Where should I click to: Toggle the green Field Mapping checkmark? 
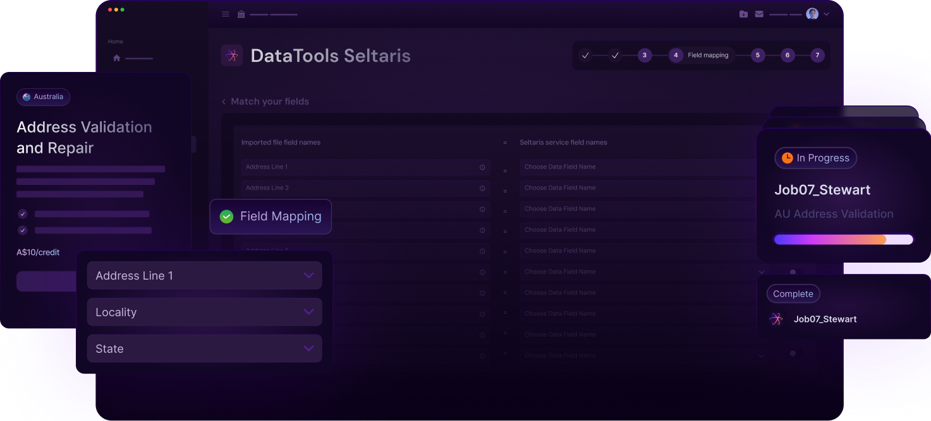(x=226, y=216)
